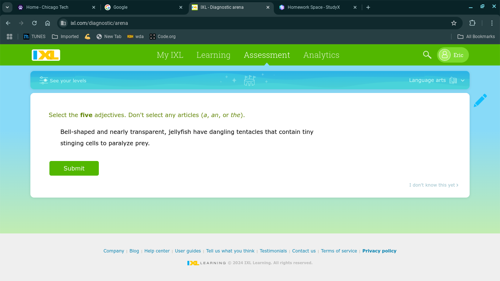Select the word 'Bell-shaped' in the sentence

coord(78,132)
